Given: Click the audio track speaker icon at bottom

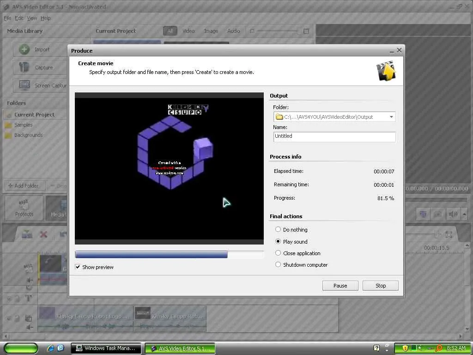Looking at the screenshot, I should click(x=29, y=327).
